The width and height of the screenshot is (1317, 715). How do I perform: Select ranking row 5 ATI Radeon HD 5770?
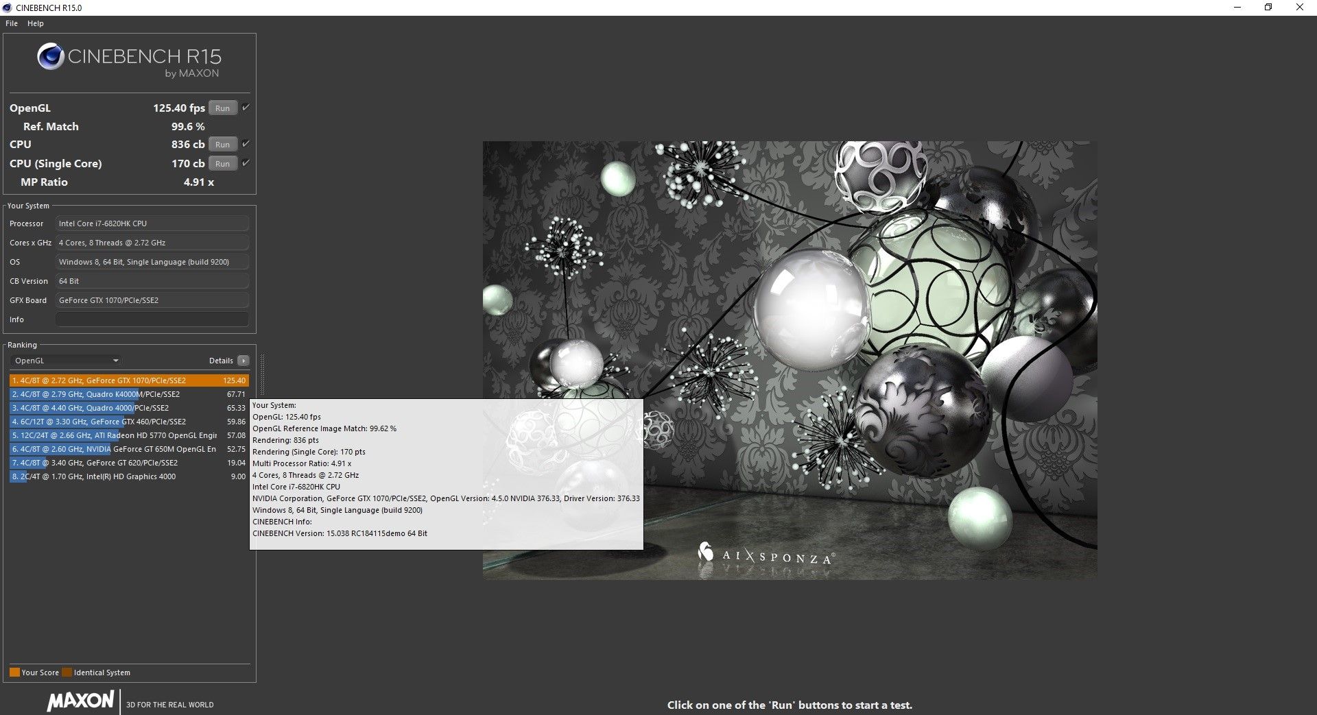(129, 435)
